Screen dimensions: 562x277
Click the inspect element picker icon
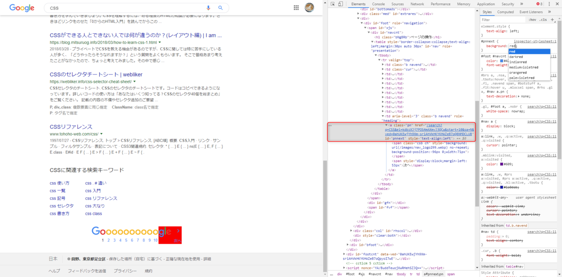pyautogui.click(x=332, y=4)
